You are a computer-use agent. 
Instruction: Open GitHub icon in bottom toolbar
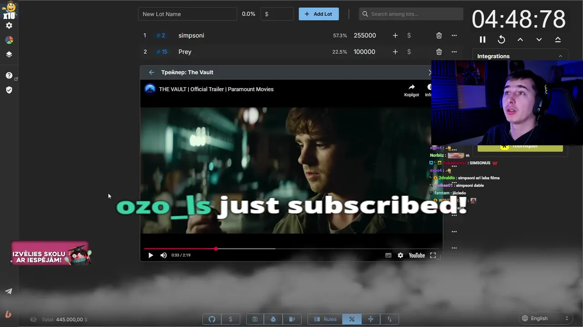[212, 319]
